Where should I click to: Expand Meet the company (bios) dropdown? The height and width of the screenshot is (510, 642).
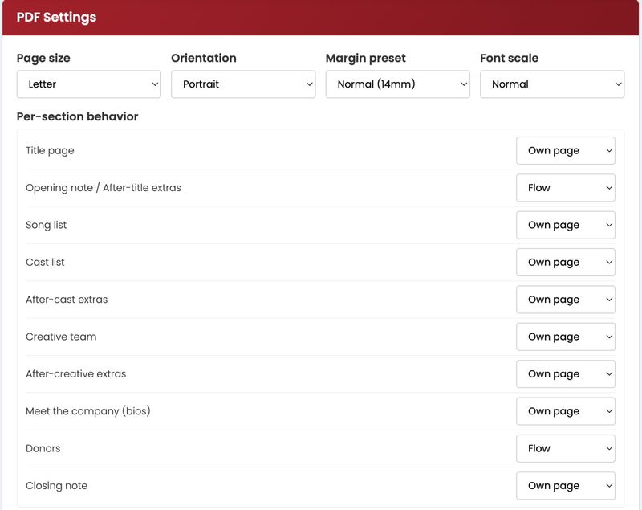566,411
